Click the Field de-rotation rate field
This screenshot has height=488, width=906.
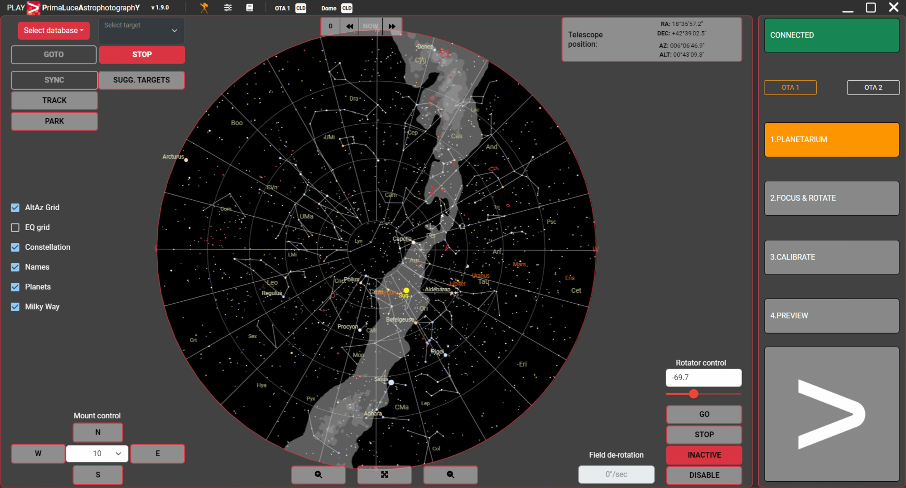[616, 474]
